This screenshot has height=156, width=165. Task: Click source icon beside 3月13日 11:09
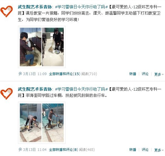coord(20,74)
